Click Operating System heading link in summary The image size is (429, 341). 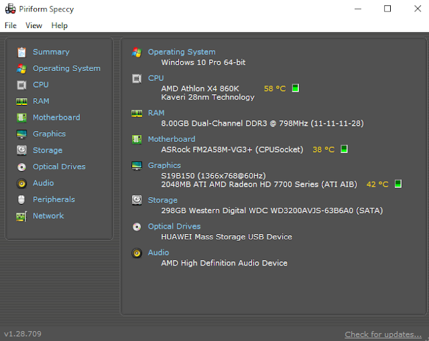pyautogui.click(x=182, y=52)
